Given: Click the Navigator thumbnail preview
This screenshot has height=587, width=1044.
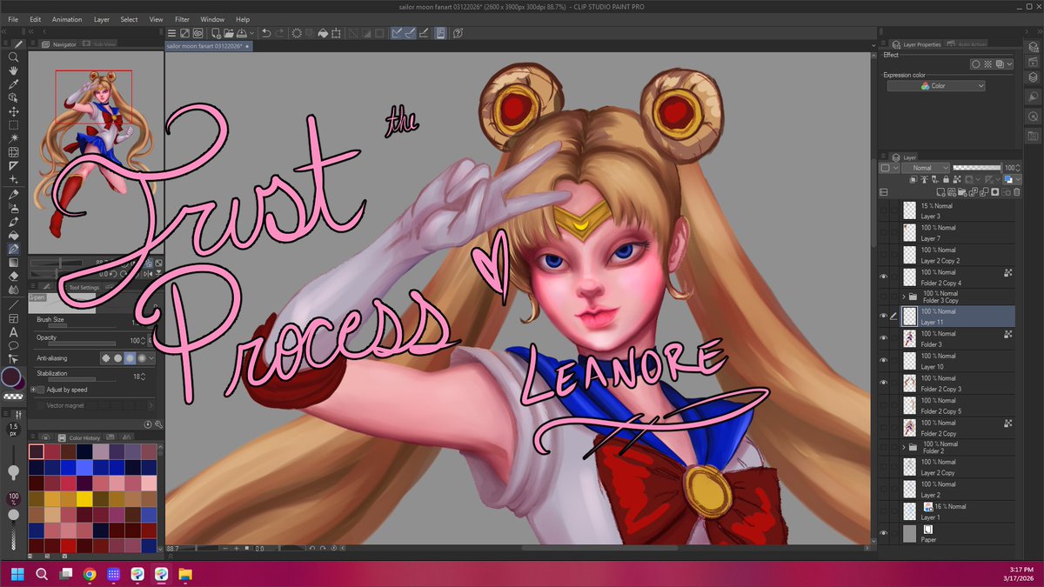Looking at the screenshot, I should [x=96, y=152].
